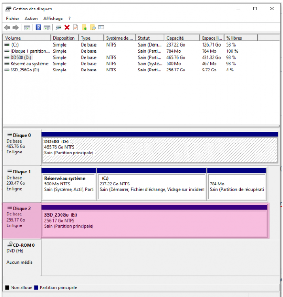Click the red X delete icon
The image size is (283, 297).
click(67, 27)
